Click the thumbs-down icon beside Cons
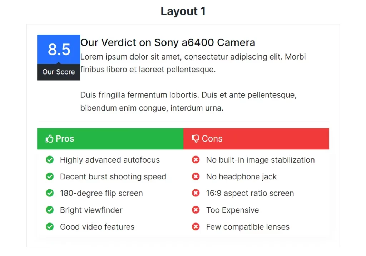Viewport: 366px width, 256px height. [x=196, y=139]
